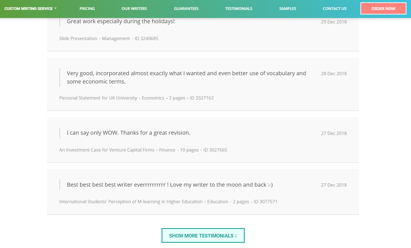The height and width of the screenshot is (248, 411).
Task: Open Contact Us in the navigation
Action: pyautogui.click(x=335, y=9)
